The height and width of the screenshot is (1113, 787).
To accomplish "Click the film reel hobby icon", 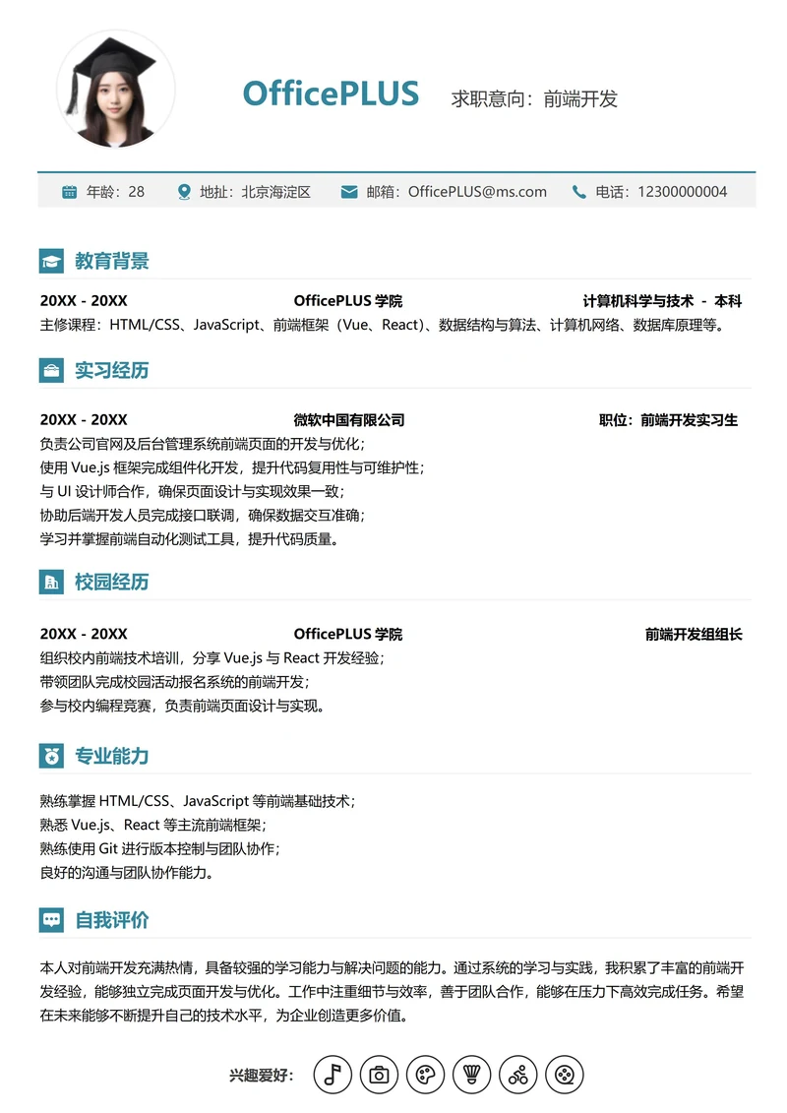I will [x=564, y=1075].
